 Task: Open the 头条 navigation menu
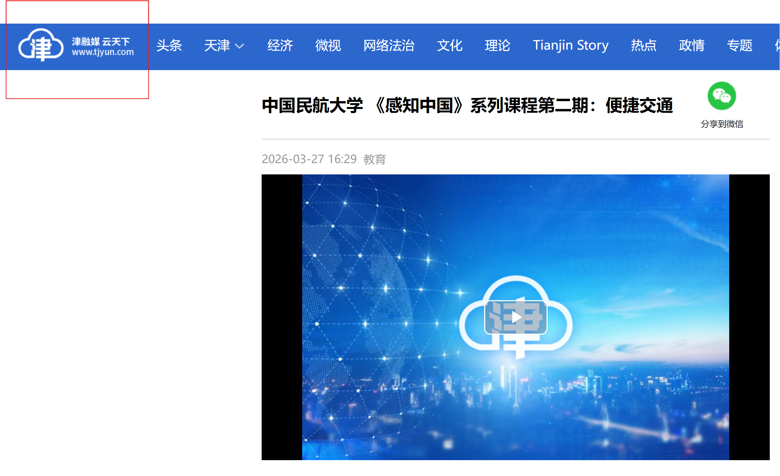point(169,45)
